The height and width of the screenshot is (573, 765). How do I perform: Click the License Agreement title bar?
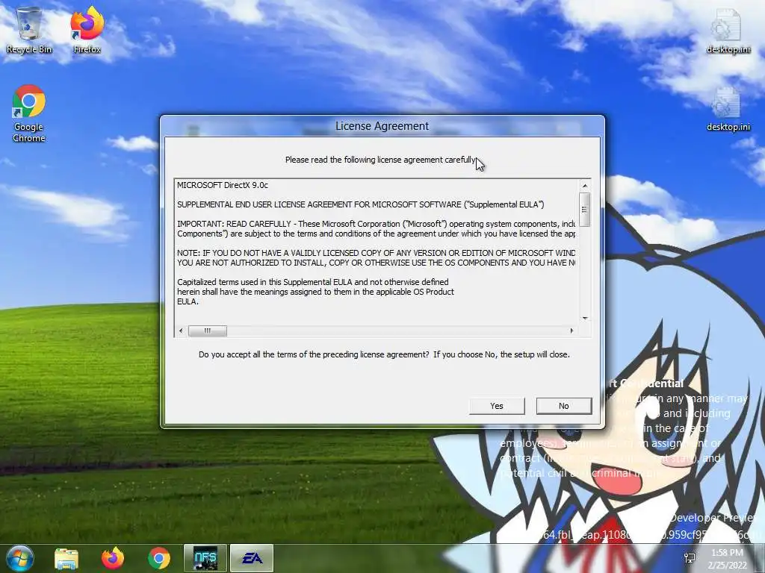tap(382, 125)
